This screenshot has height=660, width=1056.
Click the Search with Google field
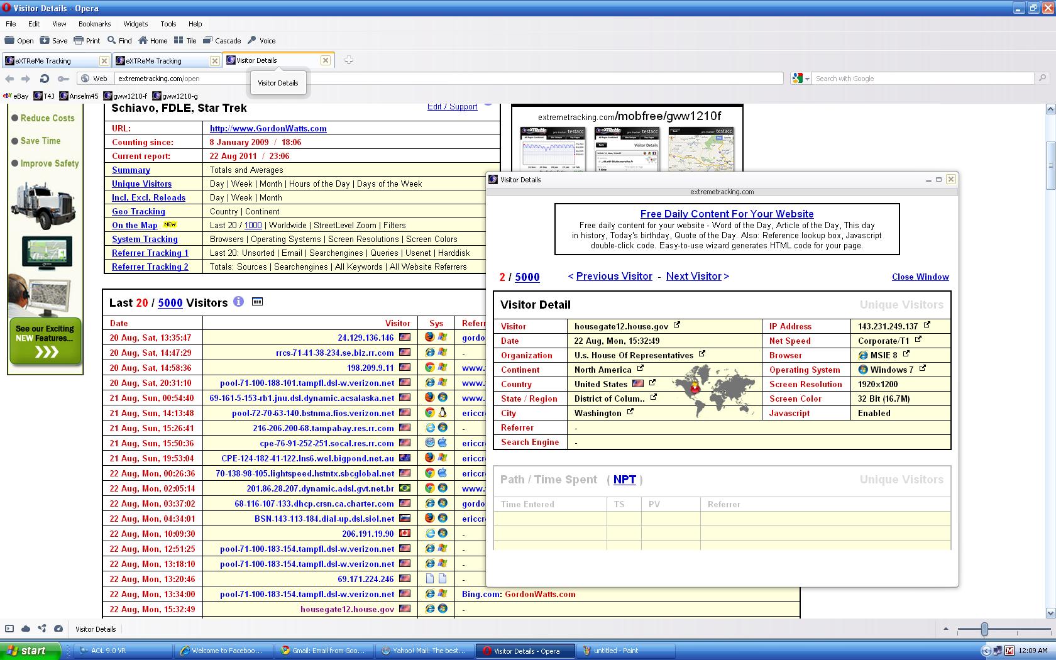[x=922, y=79]
